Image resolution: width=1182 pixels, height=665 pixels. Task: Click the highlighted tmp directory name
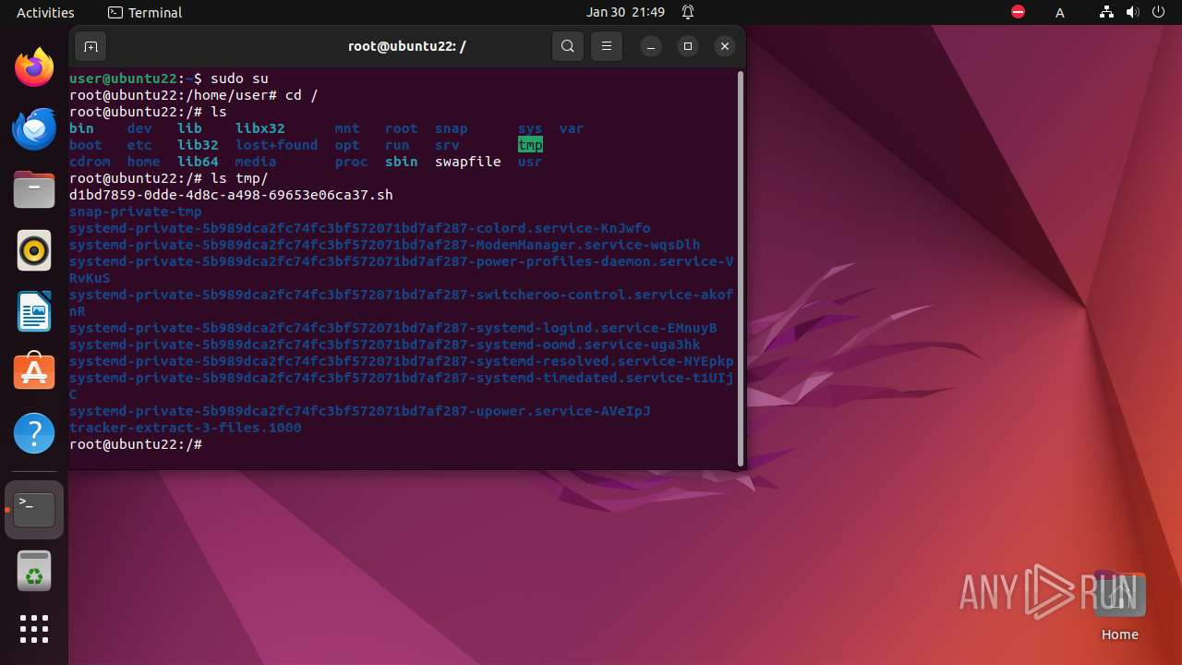[x=530, y=145]
